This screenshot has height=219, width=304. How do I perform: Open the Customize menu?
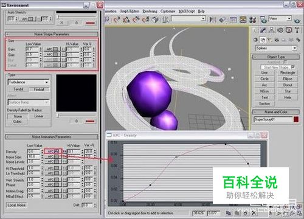[x=168, y=11]
